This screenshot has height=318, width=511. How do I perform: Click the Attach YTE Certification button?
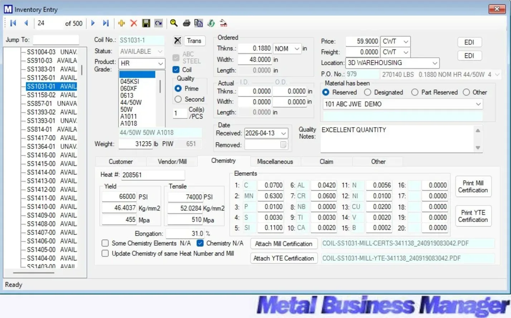point(284,258)
